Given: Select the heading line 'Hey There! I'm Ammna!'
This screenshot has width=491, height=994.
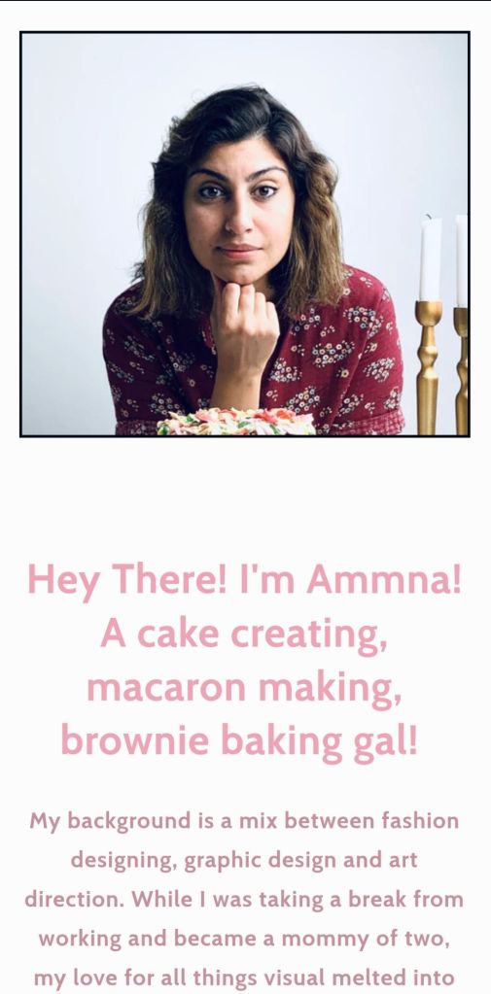Looking at the screenshot, I should tap(244, 580).
